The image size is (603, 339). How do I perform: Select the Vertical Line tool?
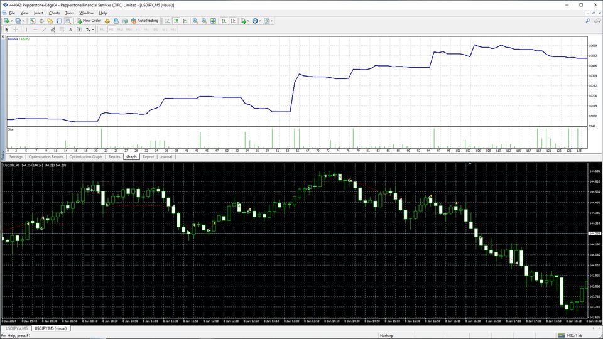point(26,30)
